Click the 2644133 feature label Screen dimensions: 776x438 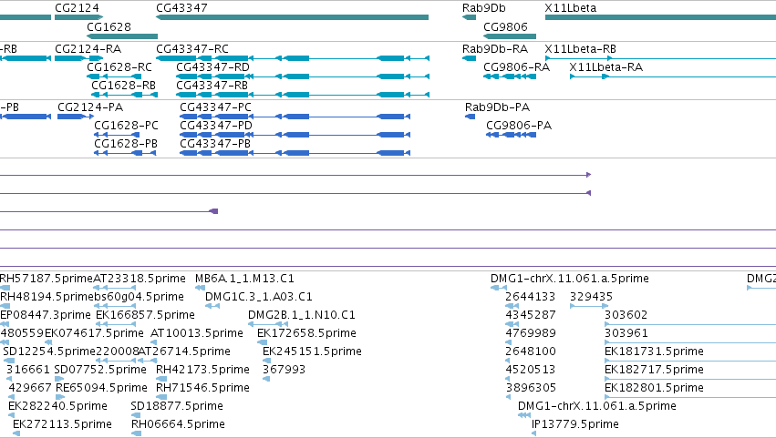(x=531, y=297)
